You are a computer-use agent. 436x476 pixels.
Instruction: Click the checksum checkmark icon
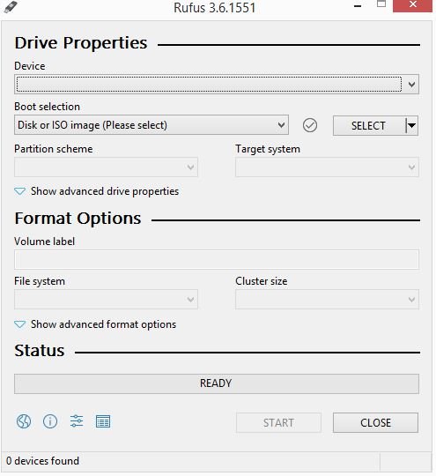(310, 125)
